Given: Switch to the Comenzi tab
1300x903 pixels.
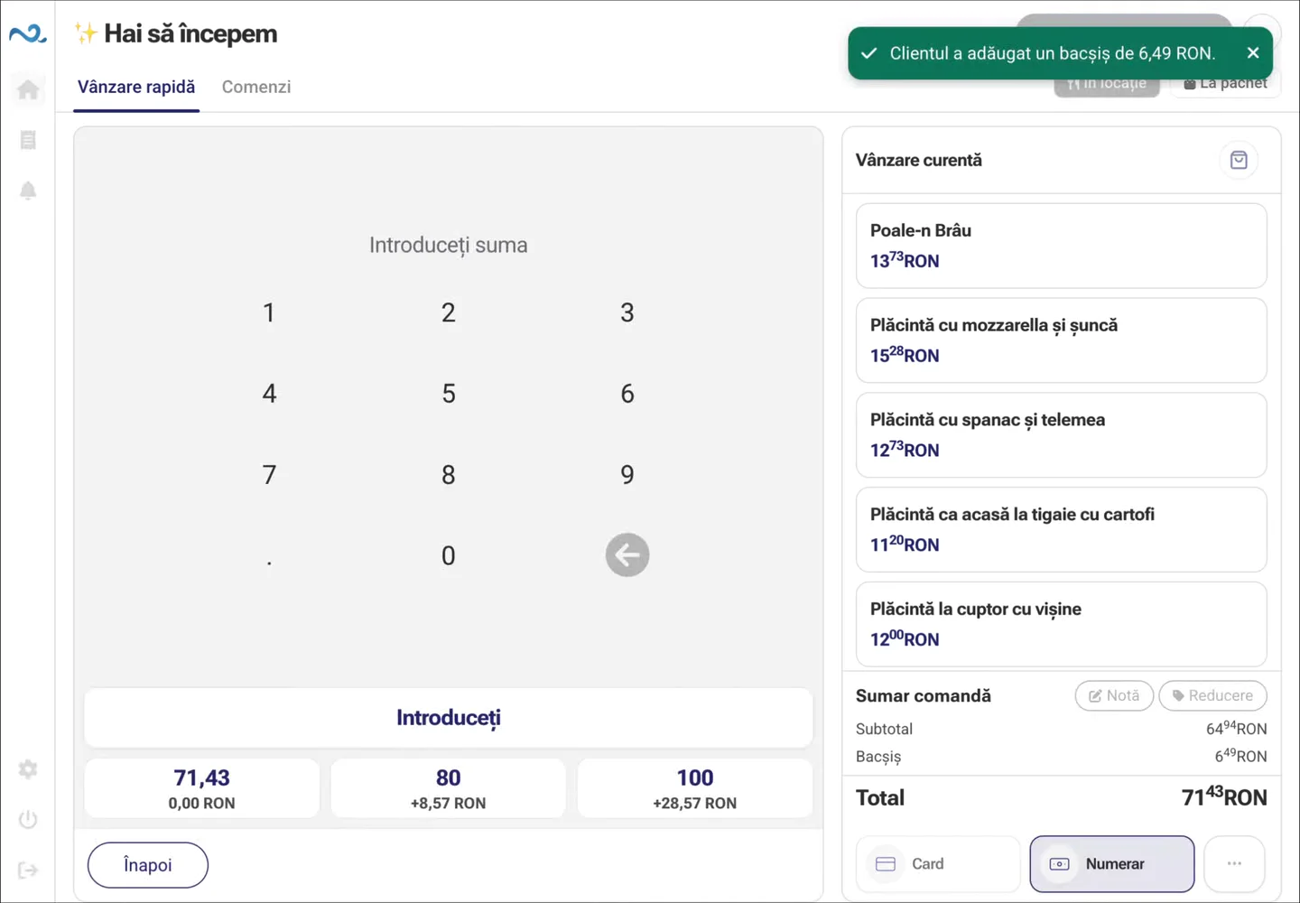Looking at the screenshot, I should click(x=256, y=88).
